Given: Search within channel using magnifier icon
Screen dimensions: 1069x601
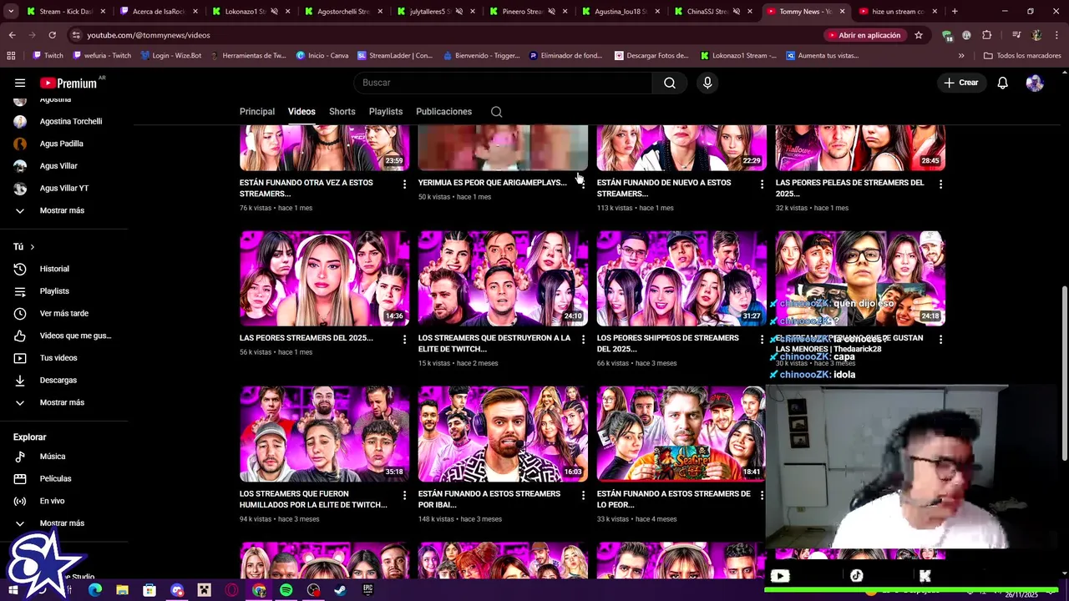Looking at the screenshot, I should click(496, 112).
